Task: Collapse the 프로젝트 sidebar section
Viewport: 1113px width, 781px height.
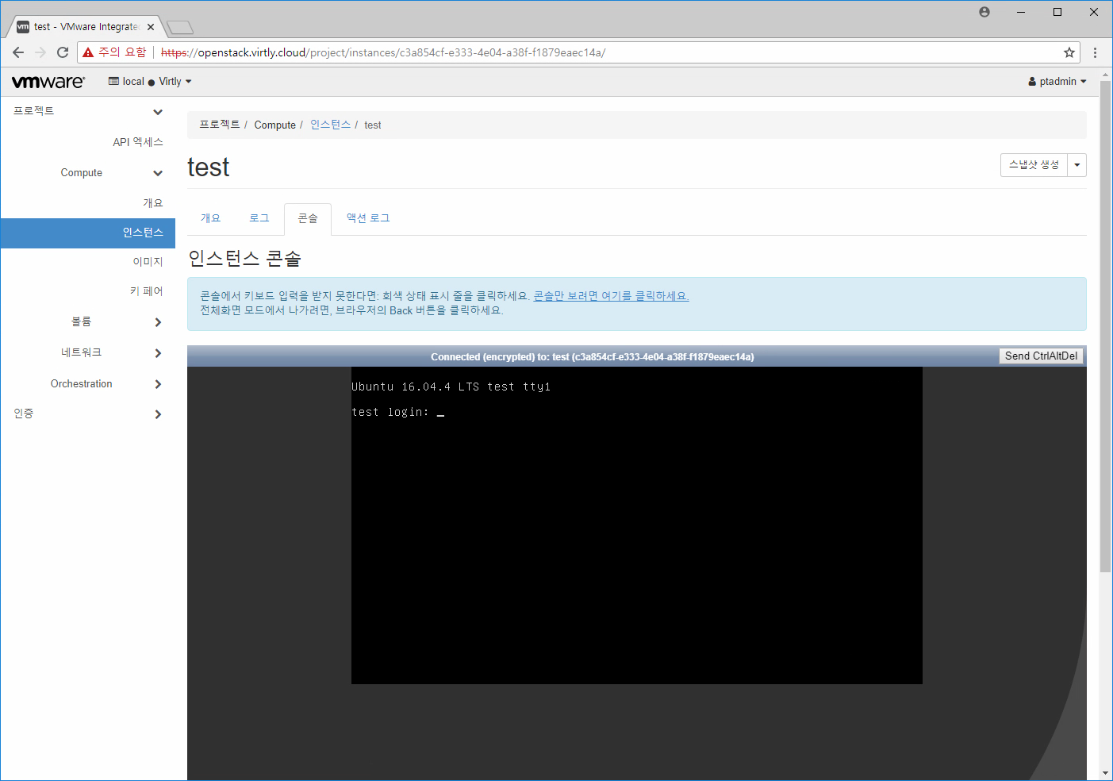Action: click(x=87, y=111)
